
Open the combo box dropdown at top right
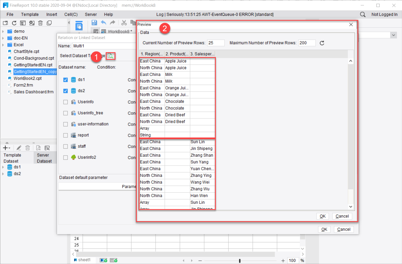(x=393, y=35)
